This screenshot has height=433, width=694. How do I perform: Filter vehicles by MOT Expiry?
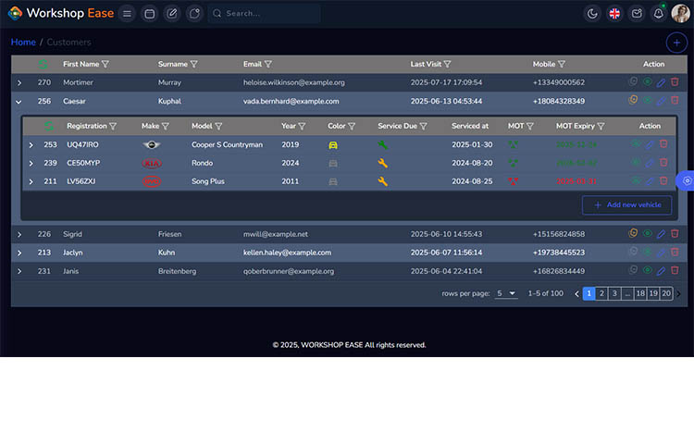coord(601,126)
